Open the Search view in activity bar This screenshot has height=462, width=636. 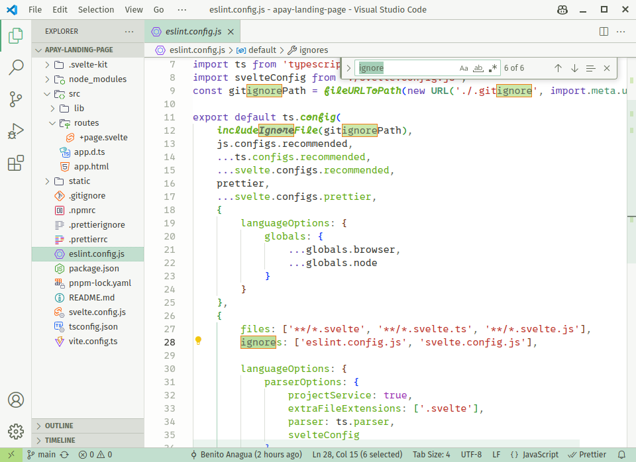(x=16, y=68)
